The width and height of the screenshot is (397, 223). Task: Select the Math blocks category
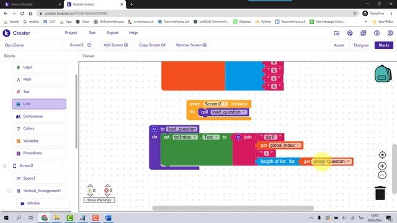tap(39, 79)
